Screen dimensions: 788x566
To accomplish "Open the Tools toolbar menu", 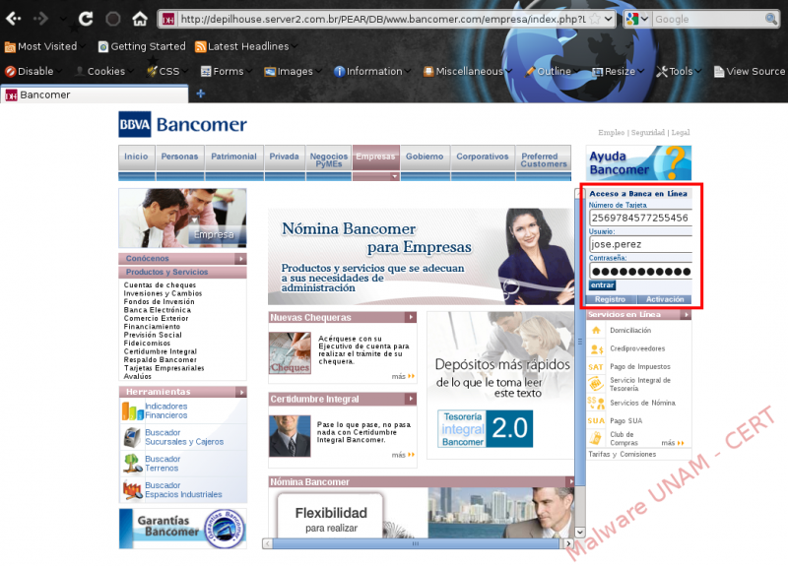I will (x=679, y=71).
